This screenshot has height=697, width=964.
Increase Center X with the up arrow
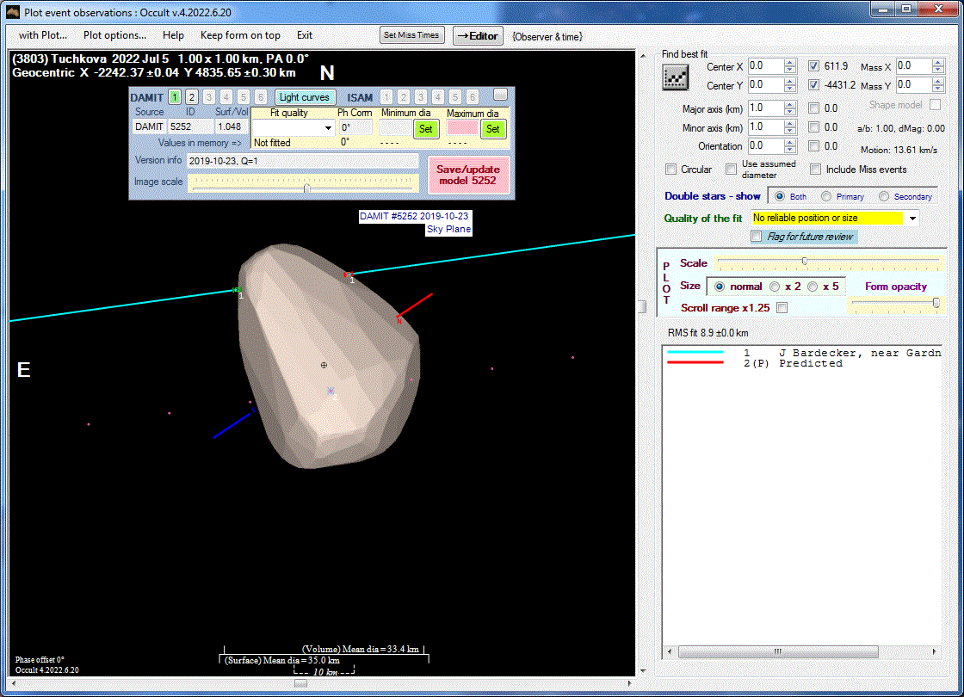point(790,63)
